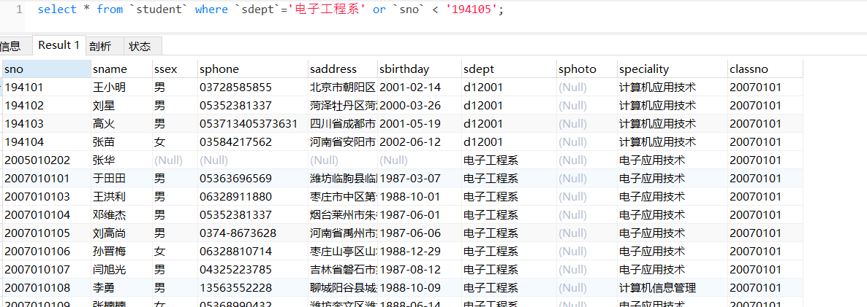
Task: Select birthday cell 2000-03-26
Action: (x=419, y=105)
